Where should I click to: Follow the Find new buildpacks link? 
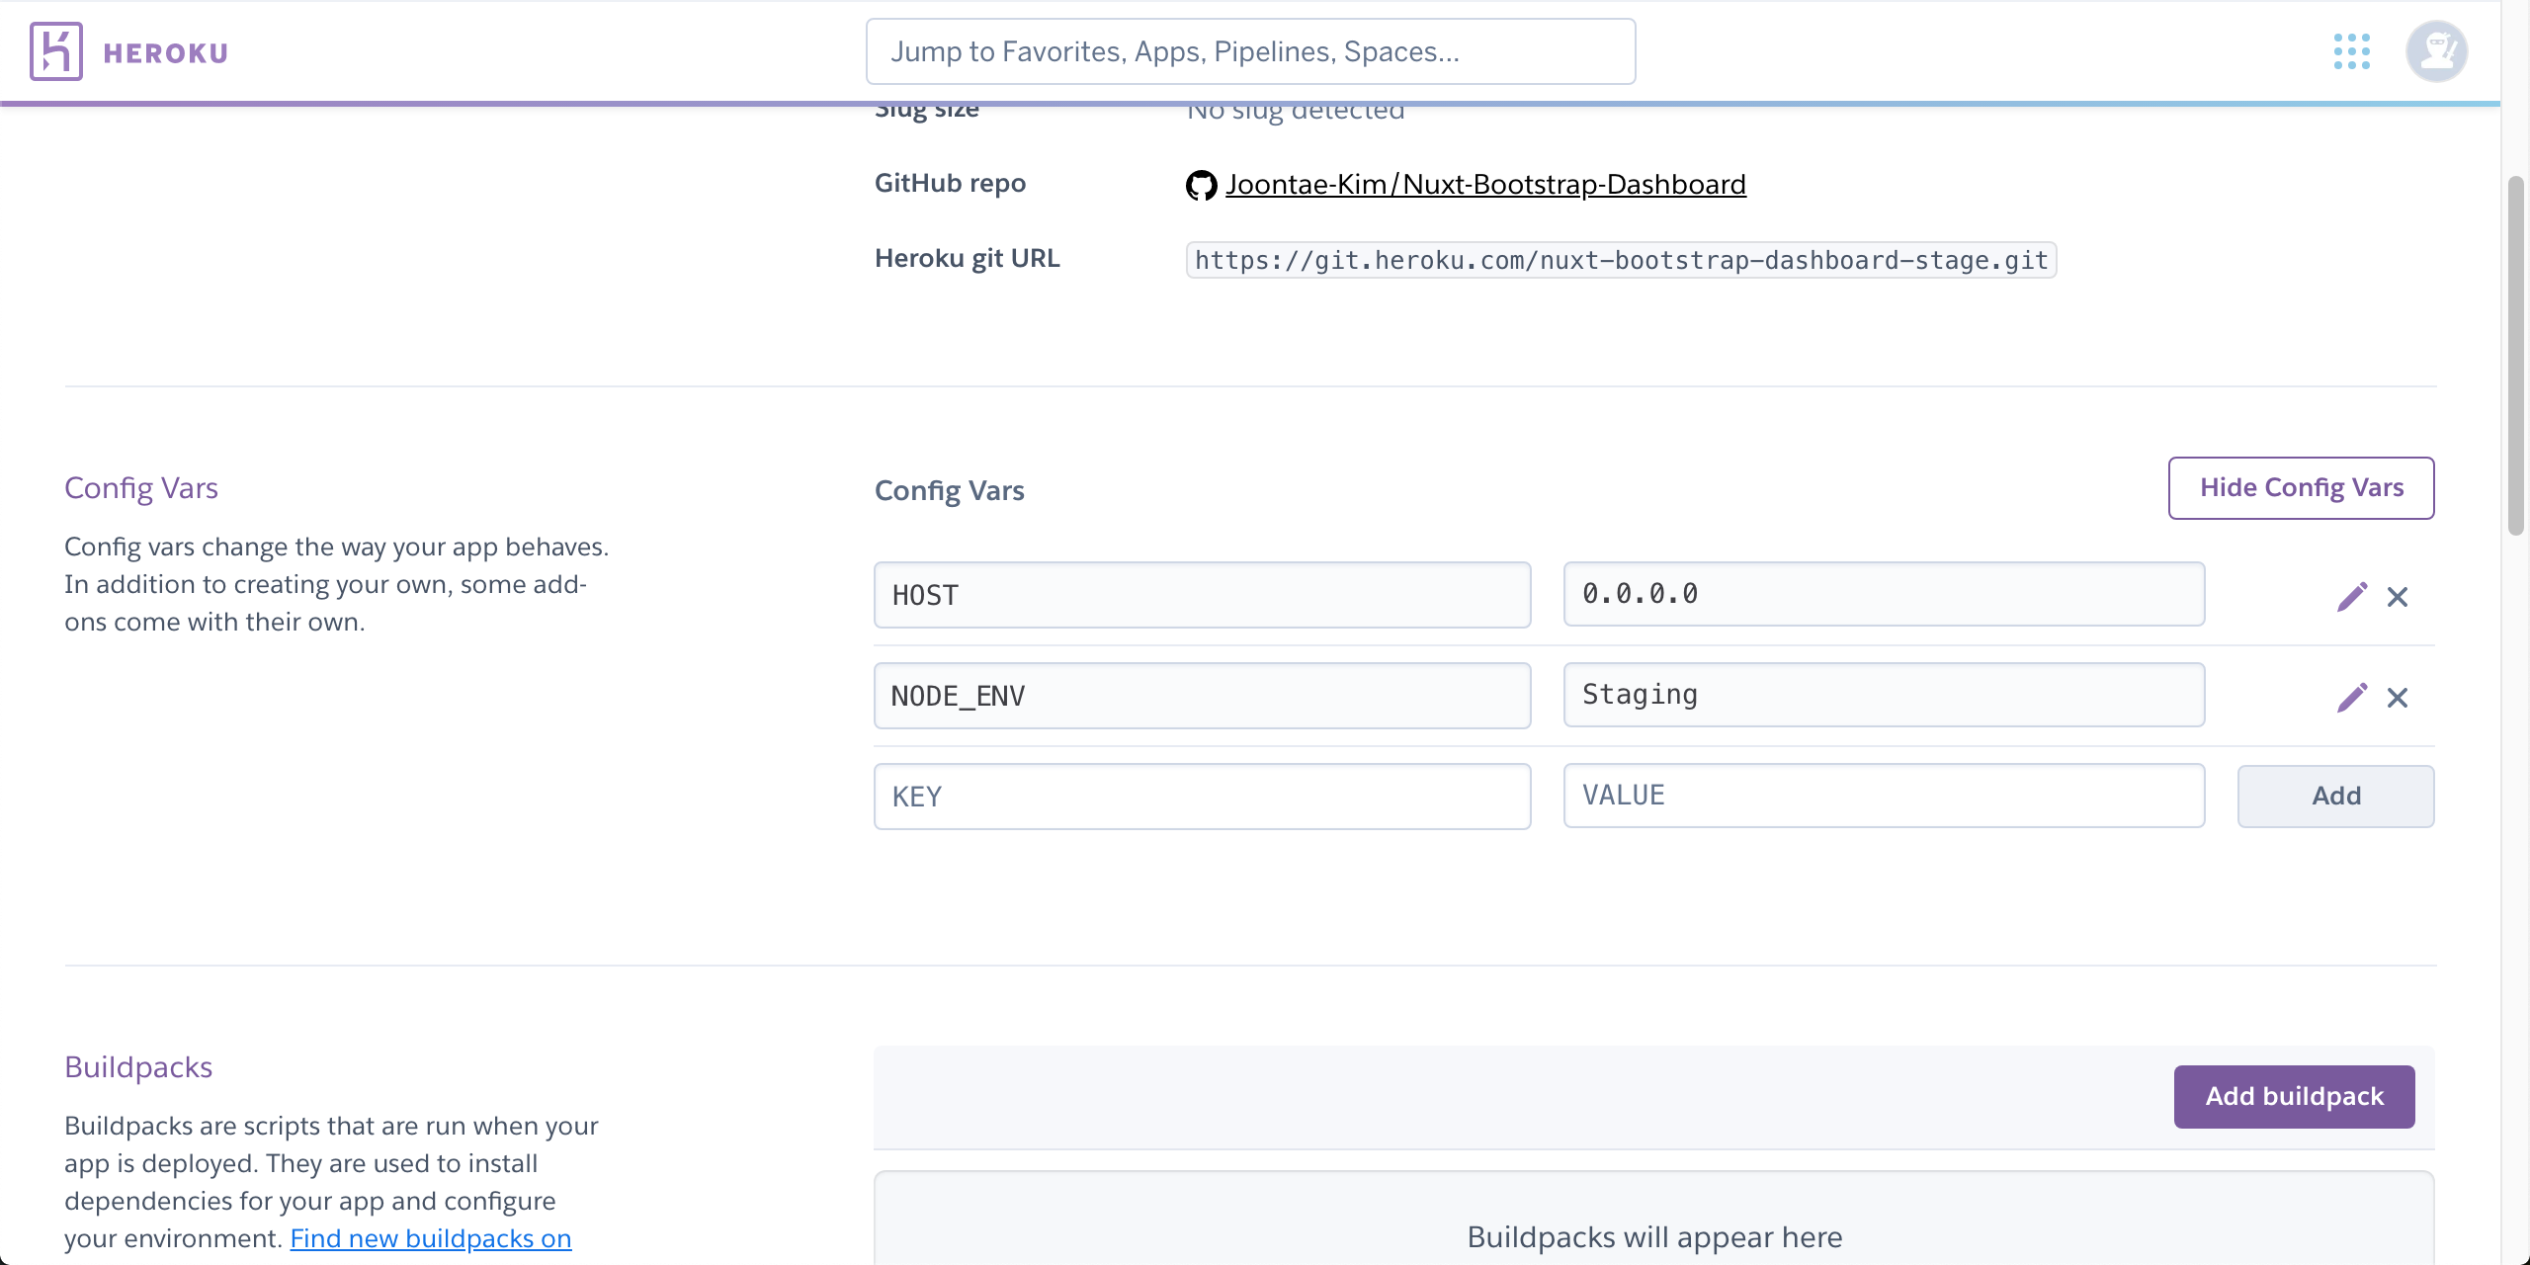(x=431, y=1238)
